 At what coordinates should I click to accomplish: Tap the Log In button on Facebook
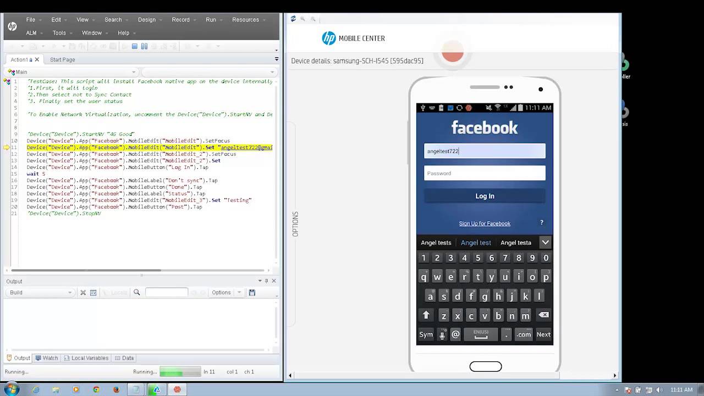(485, 196)
